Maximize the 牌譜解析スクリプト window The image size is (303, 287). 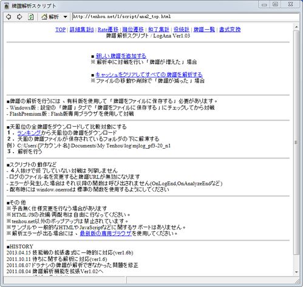pos(275,4)
